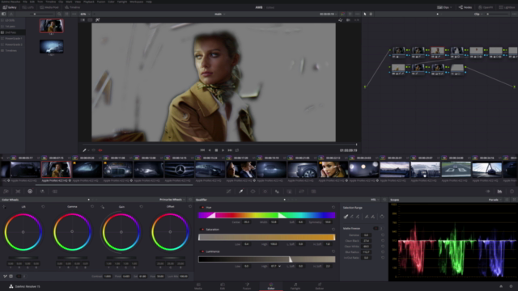Open the Color menu
The width and height of the screenshot is (518, 291).
[111, 2]
